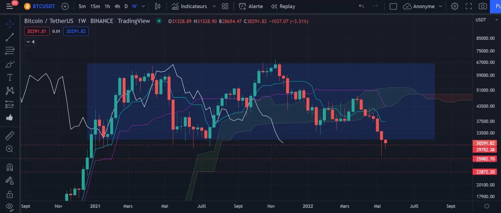
Task: Open chart settings gear icon
Action: (x=455, y=6)
